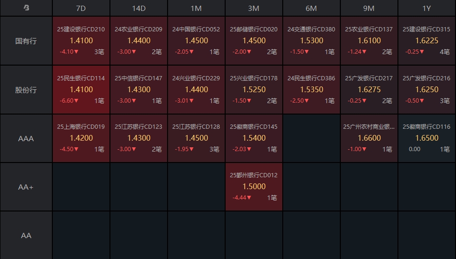This screenshot has height=259, width=456.
Task: Click the 1.5350 yield value
Action: pos(311,90)
